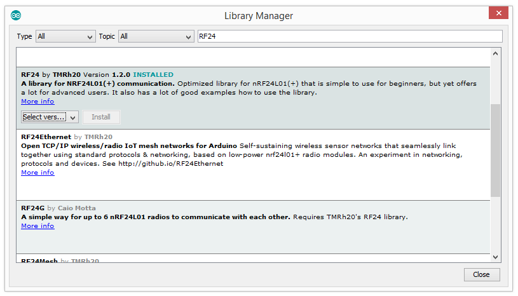Click 'A library for NRF24L01(+) communication' text

tap(98, 83)
